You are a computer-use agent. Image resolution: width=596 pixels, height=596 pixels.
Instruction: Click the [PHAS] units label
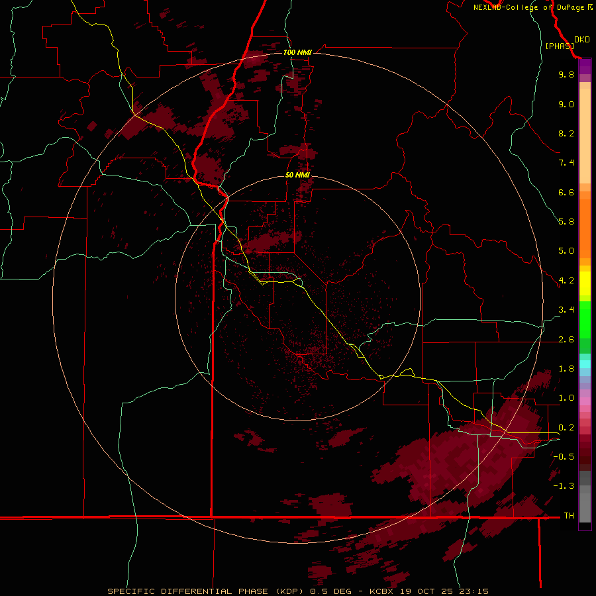(560, 46)
